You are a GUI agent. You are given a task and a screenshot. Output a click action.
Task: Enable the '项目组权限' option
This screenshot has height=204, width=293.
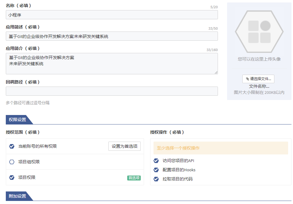pyautogui.click(x=12, y=162)
